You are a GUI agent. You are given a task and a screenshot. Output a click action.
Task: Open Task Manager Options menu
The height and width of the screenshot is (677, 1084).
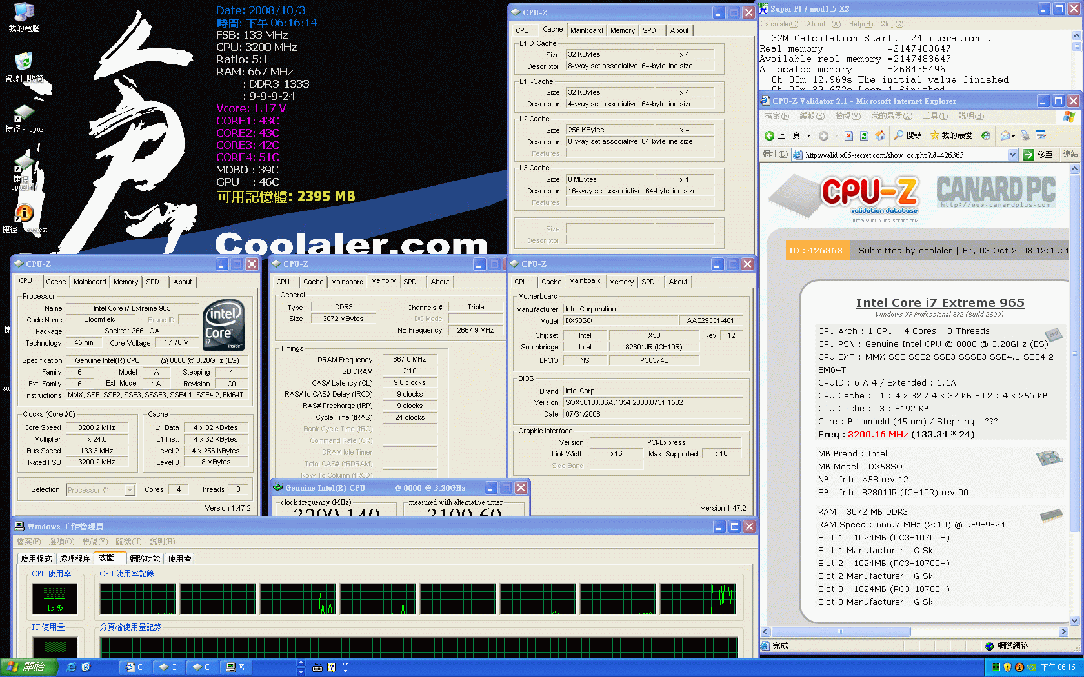coord(61,542)
